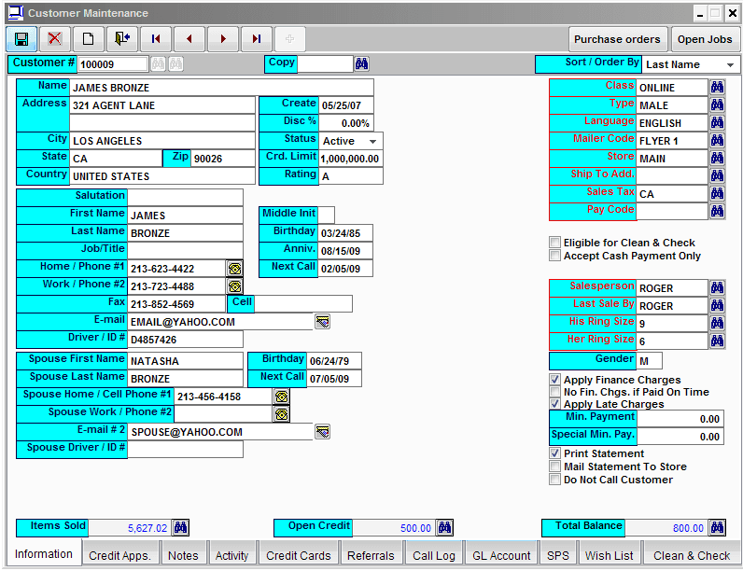Switch to the Credit Cards tab
The height and width of the screenshot is (571, 743).
click(298, 555)
